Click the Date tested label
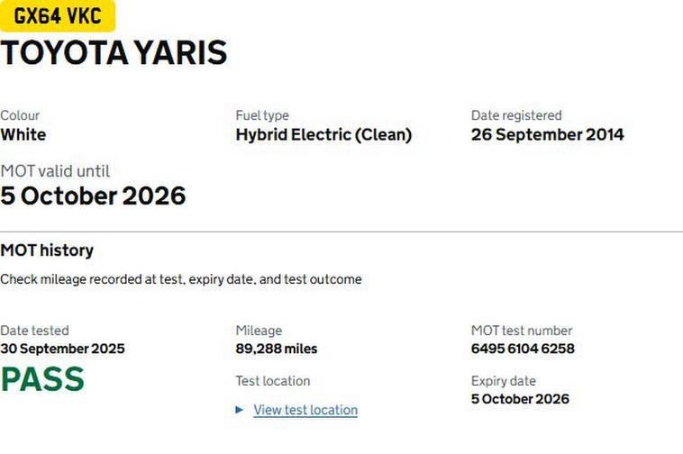The width and height of the screenshot is (683, 454). click(34, 331)
